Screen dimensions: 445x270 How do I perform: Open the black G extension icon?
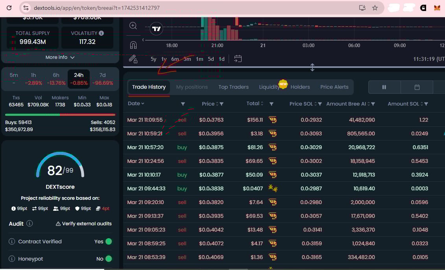423,8
